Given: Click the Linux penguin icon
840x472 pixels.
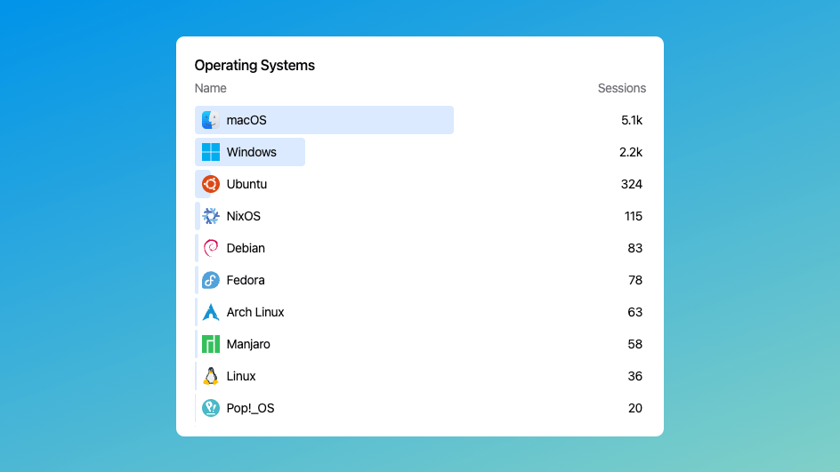Looking at the screenshot, I should pyautogui.click(x=211, y=376).
